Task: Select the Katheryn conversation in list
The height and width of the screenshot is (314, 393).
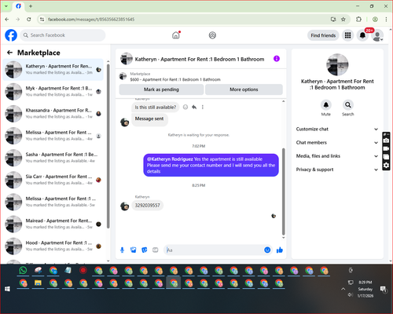Action: [x=53, y=70]
